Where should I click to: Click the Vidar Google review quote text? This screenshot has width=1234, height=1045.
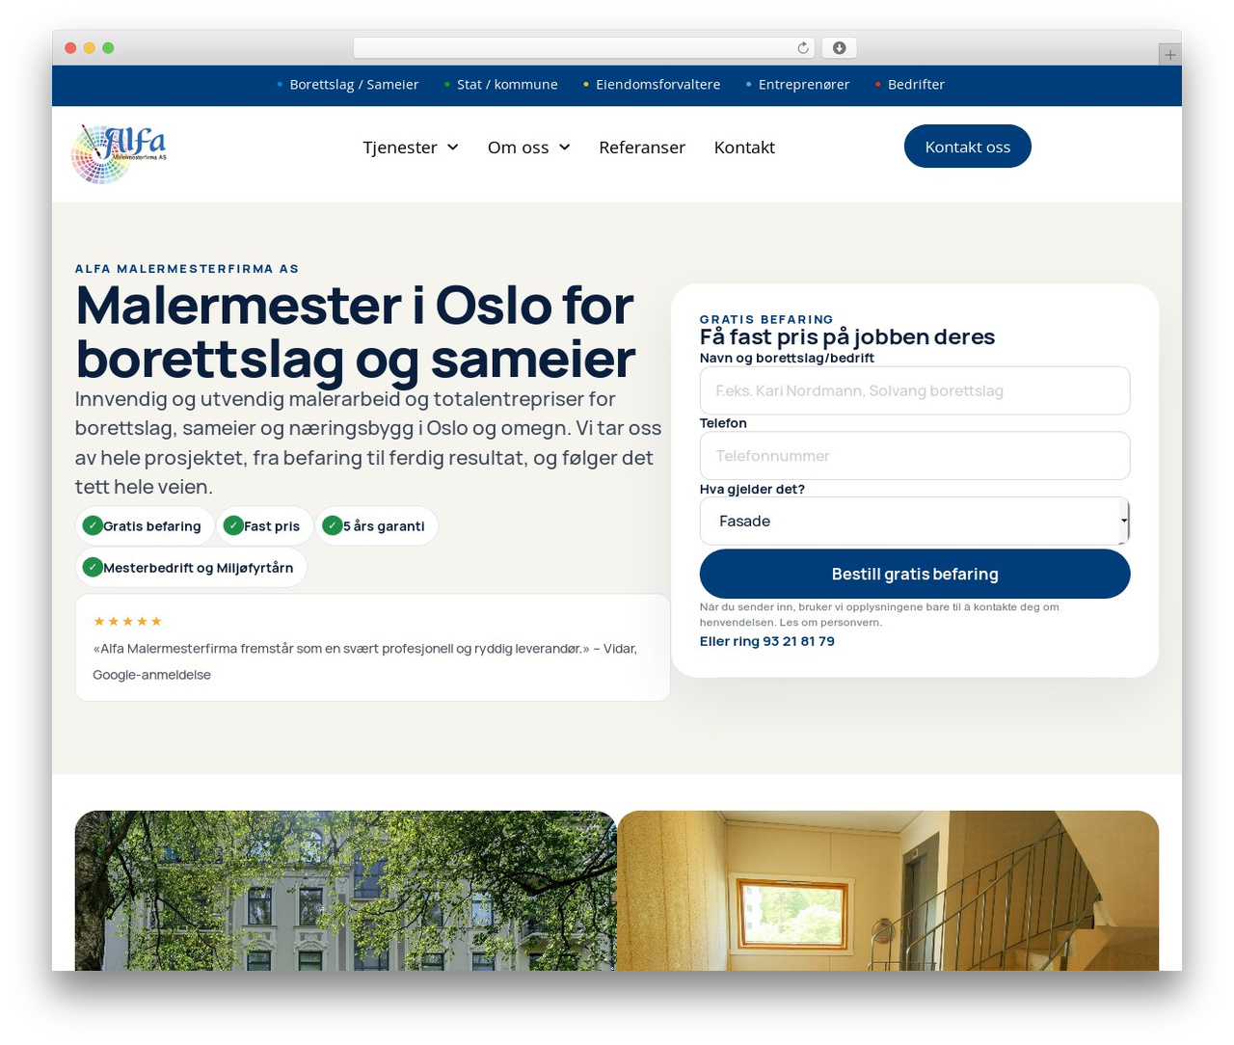(x=364, y=661)
